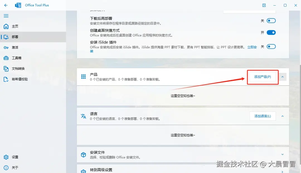301x173 pixels.
Task: Expand the 安装文件 section chevron
Action: tap(283, 154)
